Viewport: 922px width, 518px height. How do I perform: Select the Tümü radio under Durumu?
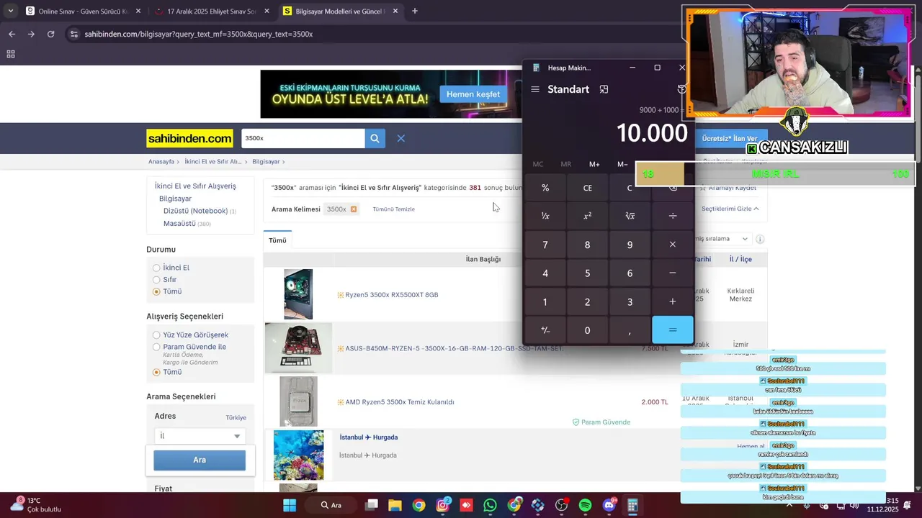click(156, 291)
